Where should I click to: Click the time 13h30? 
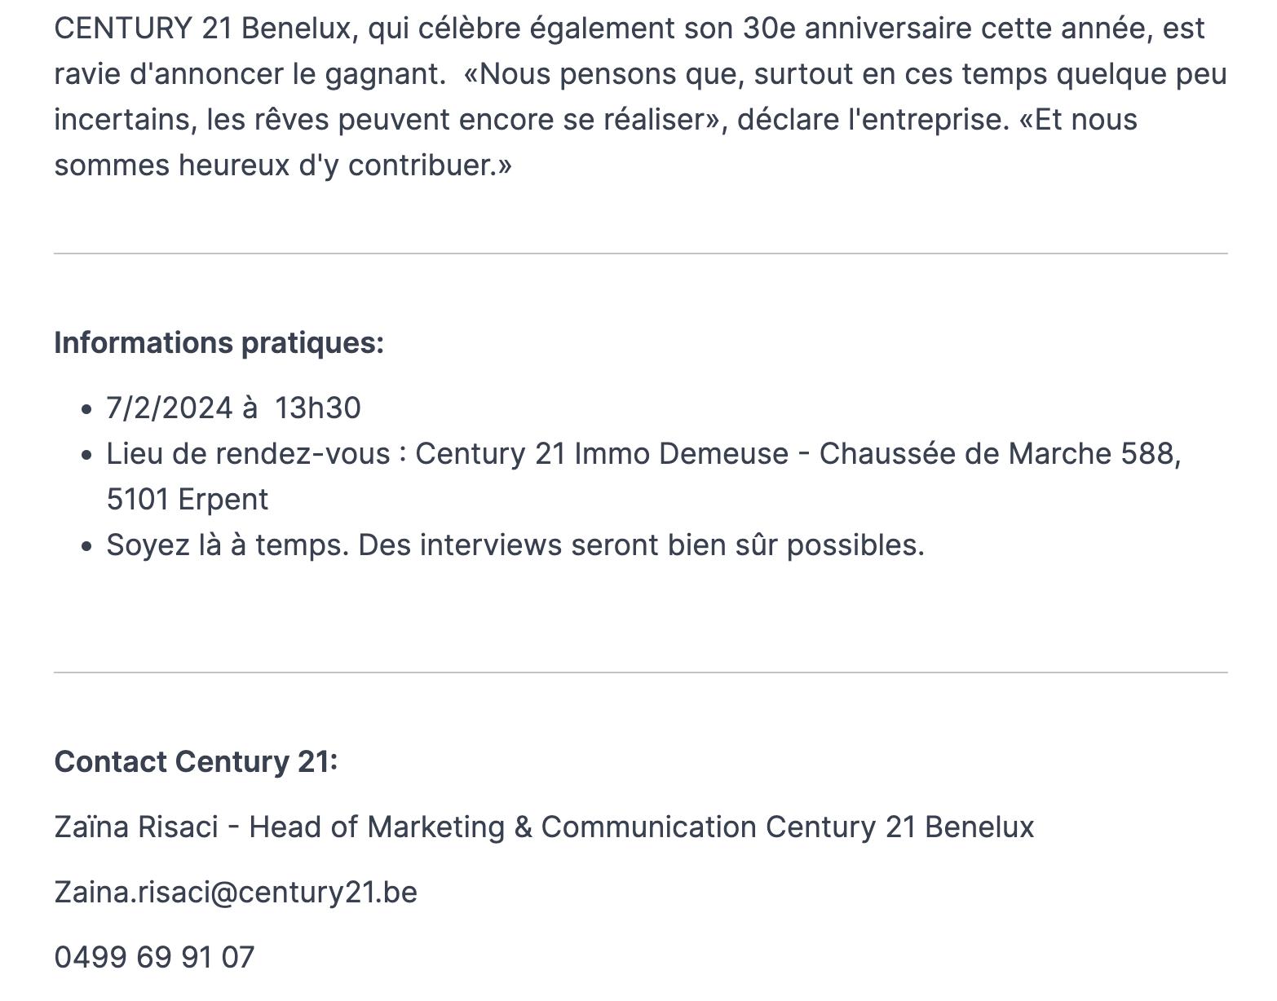pyautogui.click(x=317, y=408)
